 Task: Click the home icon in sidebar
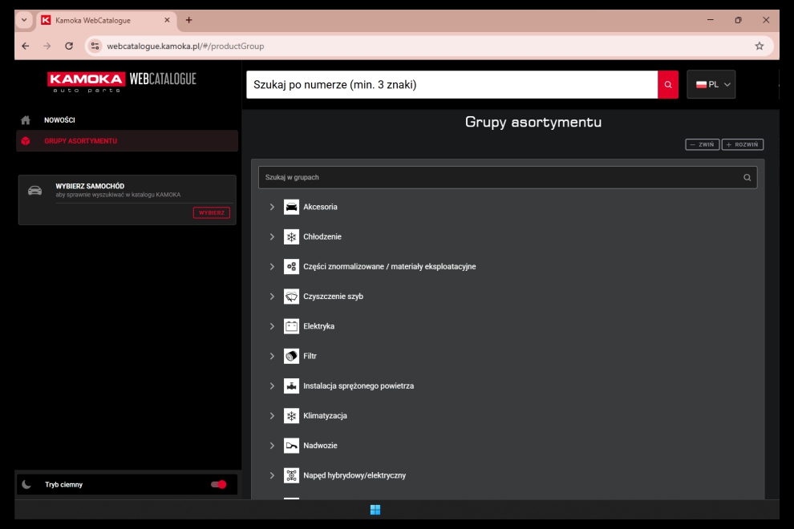(x=26, y=120)
